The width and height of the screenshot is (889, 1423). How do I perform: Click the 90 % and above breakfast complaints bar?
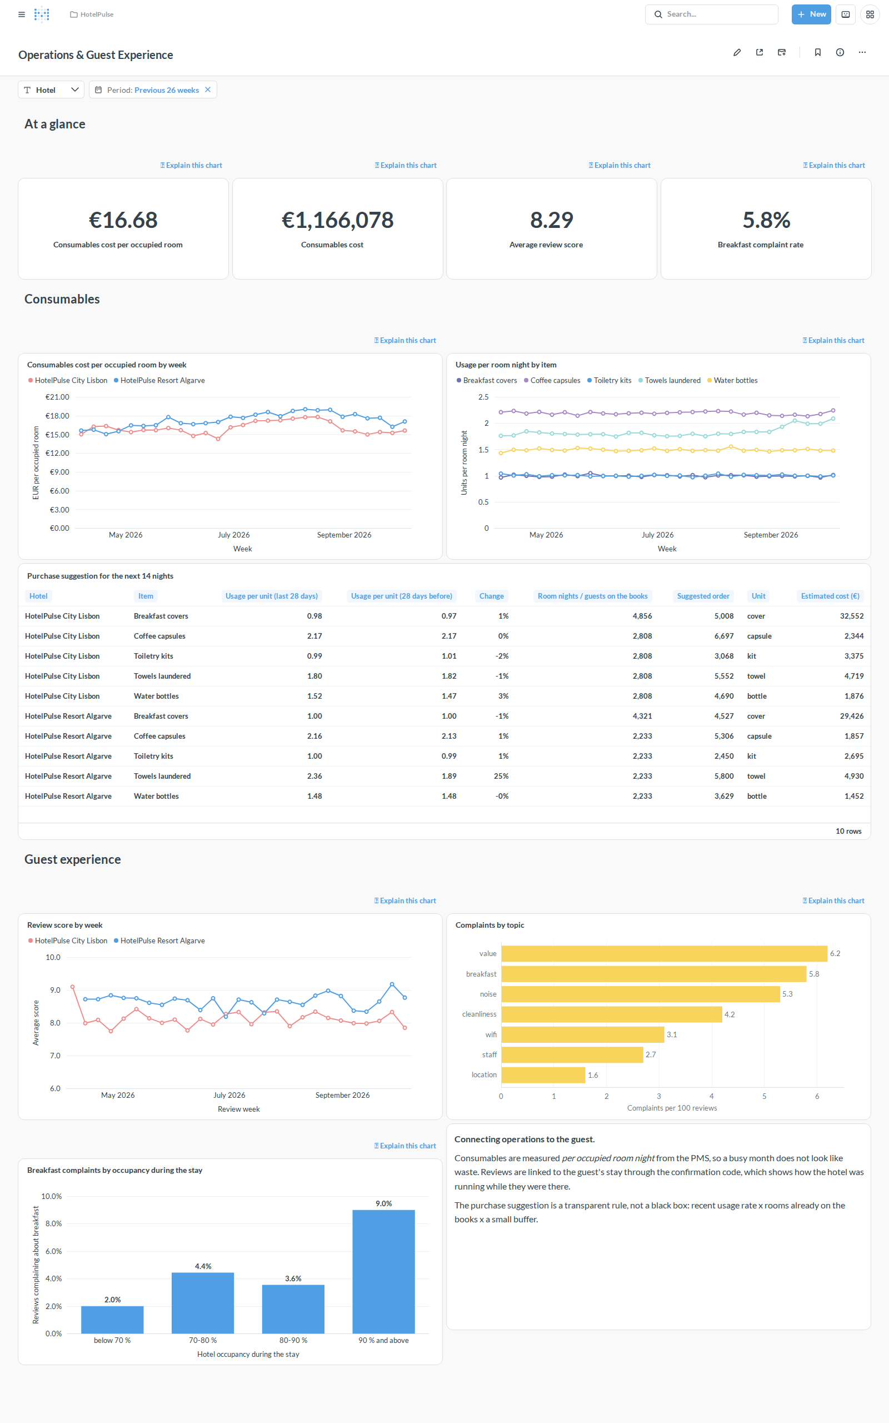coord(383,1271)
